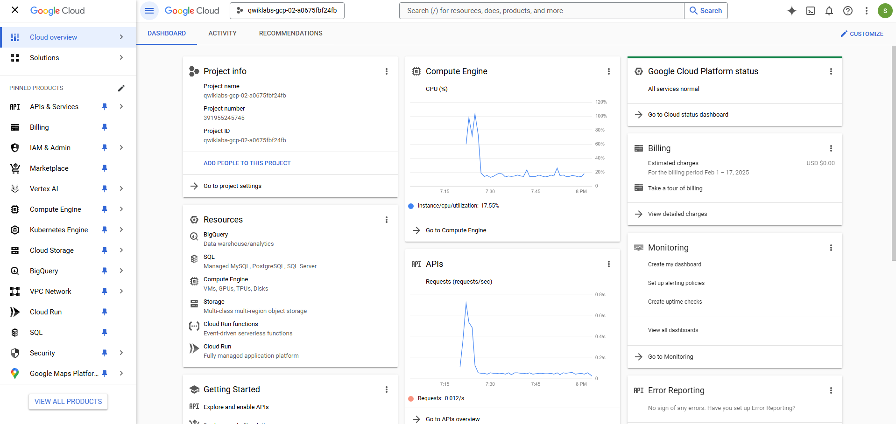Go to Compute Engine link
The height and width of the screenshot is (424, 896).
[456, 230]
